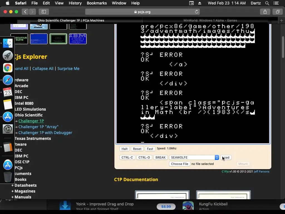The height and width of the screenshot is (214, 285).
Task: Expand the Arcade section
Action: [21, 86]
